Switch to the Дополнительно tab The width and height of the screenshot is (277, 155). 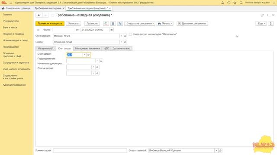click(121, 48)
